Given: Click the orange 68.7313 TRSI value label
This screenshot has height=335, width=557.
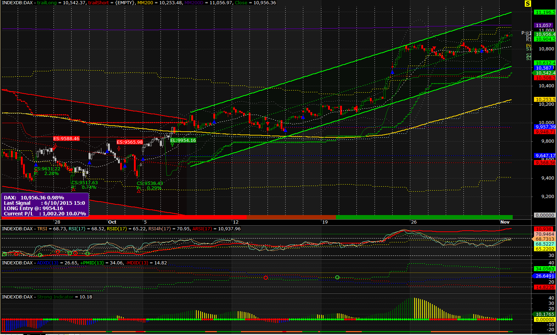Looking at the screenshot, I should click(x=544, y=239).
